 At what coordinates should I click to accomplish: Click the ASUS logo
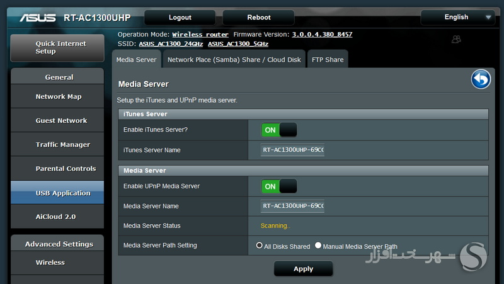[x=38, y=18]
